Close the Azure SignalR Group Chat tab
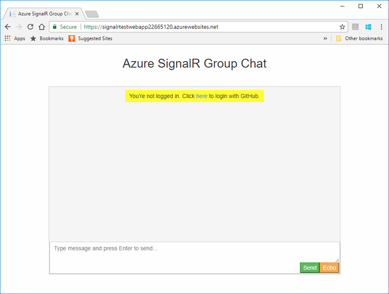The image size is (389, 294). pyautogui.click(x=77, y=13)
